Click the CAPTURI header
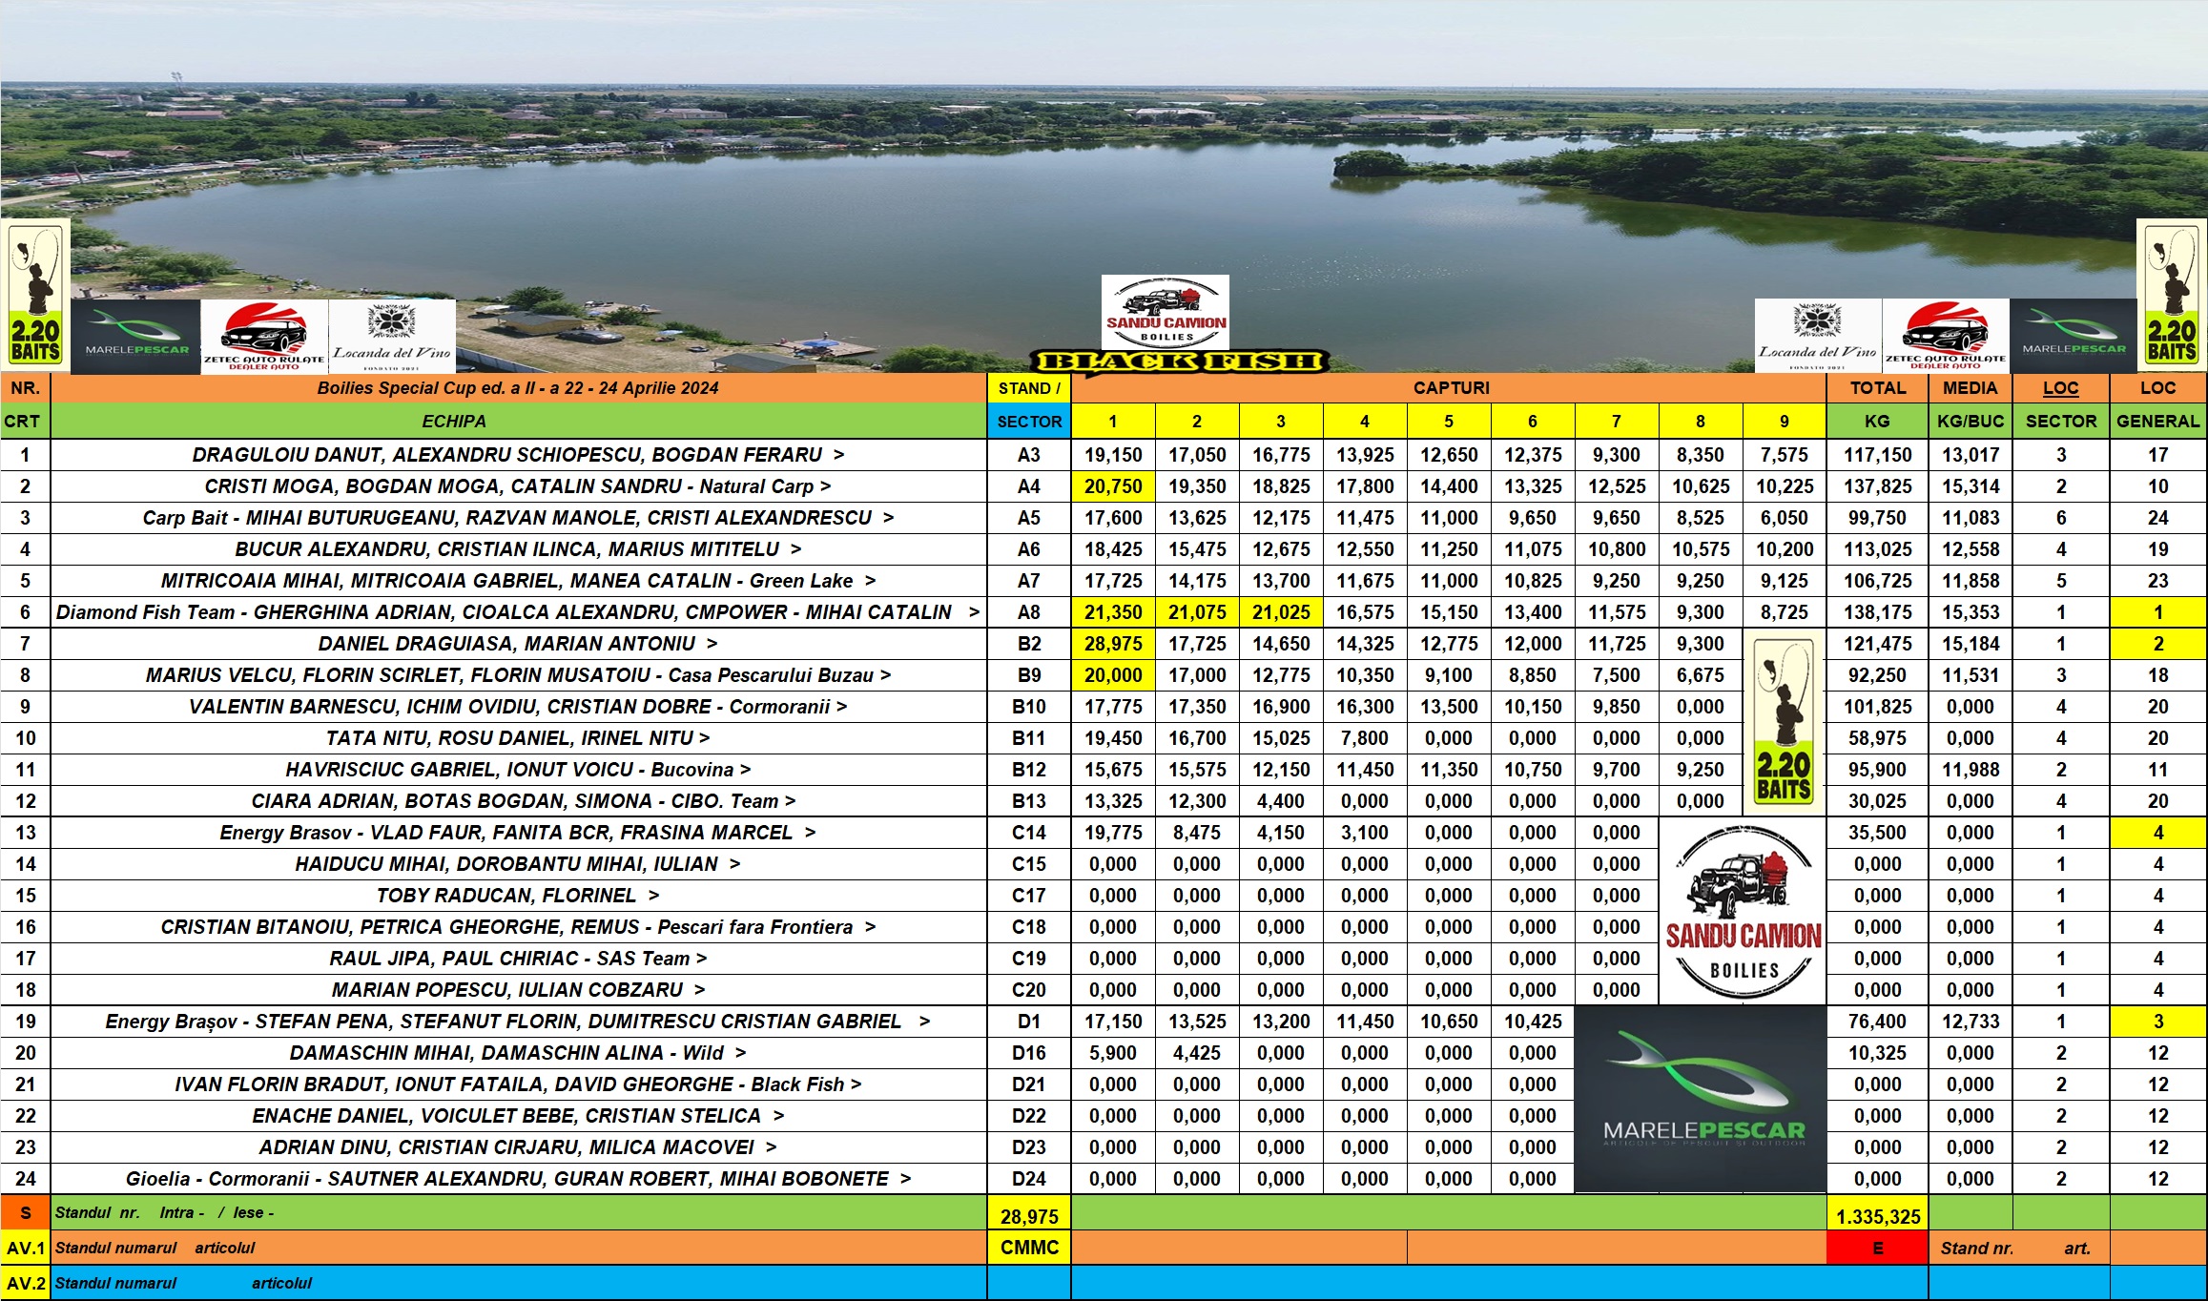 [1450, 388]
